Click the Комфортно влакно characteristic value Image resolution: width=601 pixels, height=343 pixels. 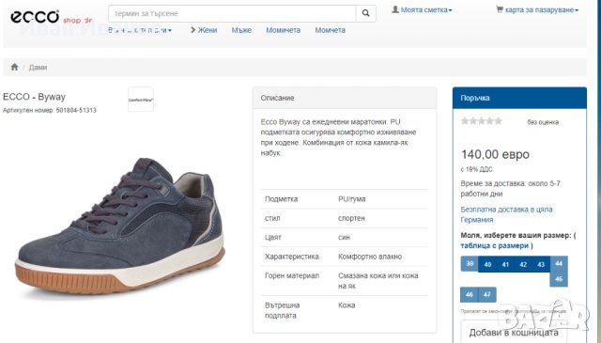coord(370,257)
